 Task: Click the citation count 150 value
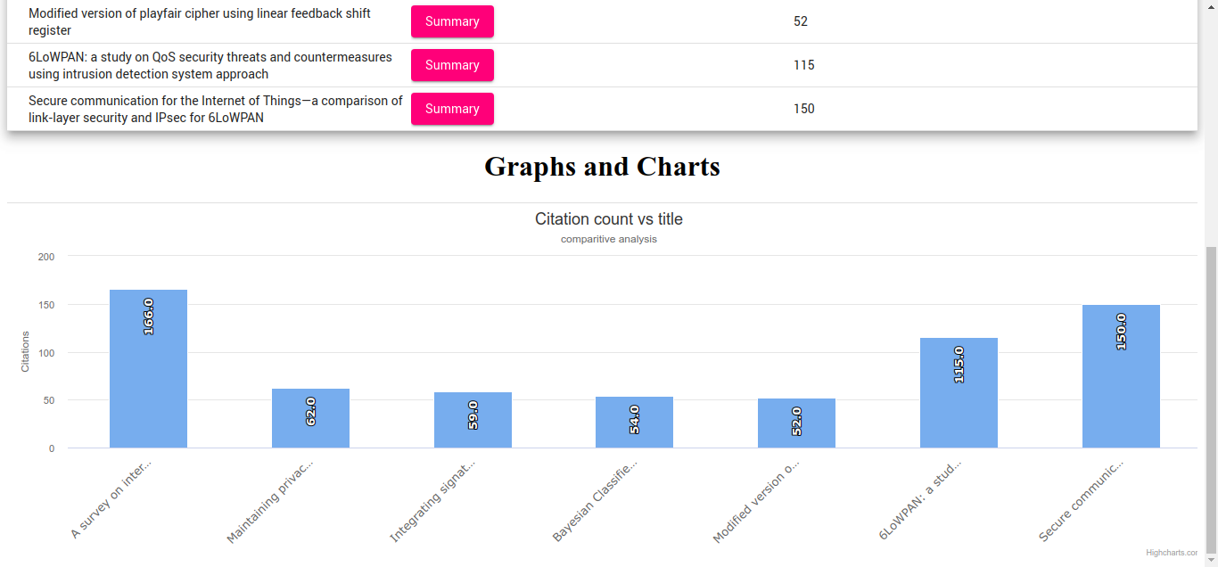tap(803, 108)
